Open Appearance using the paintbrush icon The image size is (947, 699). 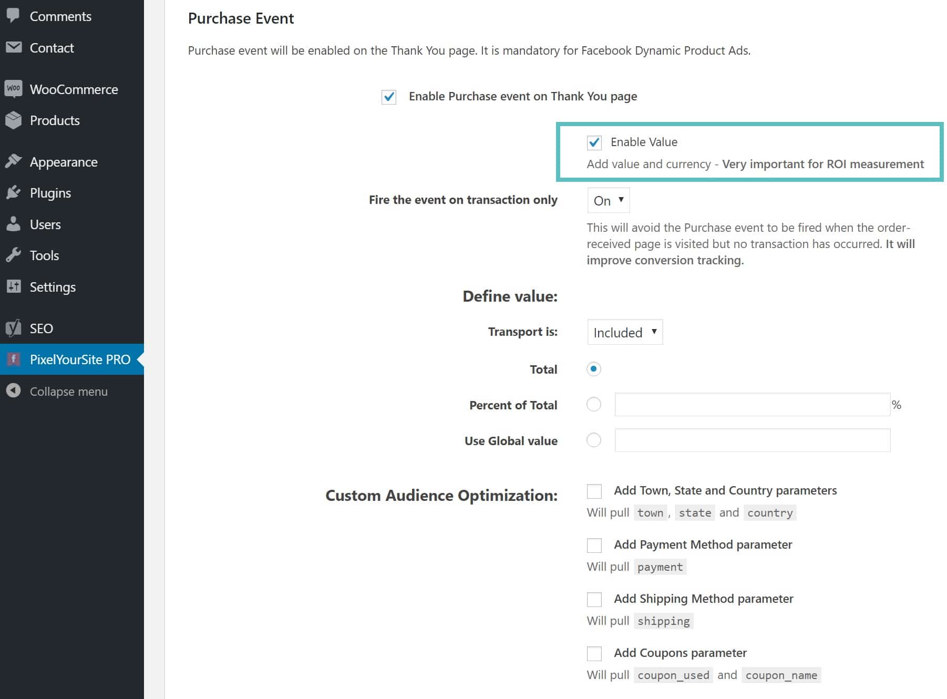(14, 161)
